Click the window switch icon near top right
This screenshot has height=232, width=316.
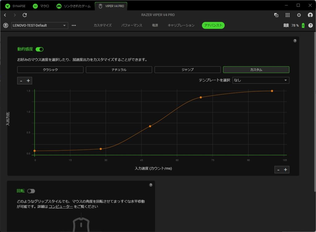tap(276, 15)
